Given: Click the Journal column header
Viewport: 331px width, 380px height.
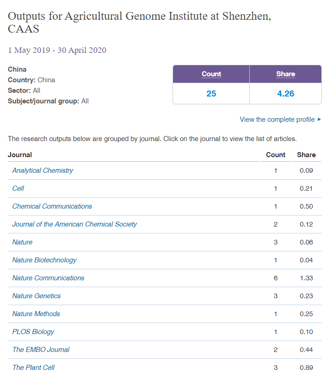Looking at the screenshot, I should 20,155.
